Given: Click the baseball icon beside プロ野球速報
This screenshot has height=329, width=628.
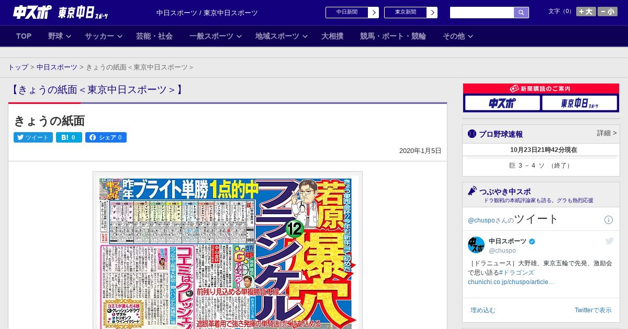Looking at the screenshot, I should [x=472, y=134].
